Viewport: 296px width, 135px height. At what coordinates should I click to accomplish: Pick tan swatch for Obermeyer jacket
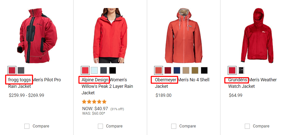point(186,70)
